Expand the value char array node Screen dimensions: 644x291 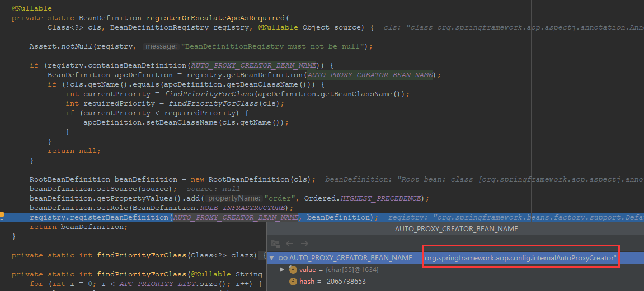click(x=282, y=270)
